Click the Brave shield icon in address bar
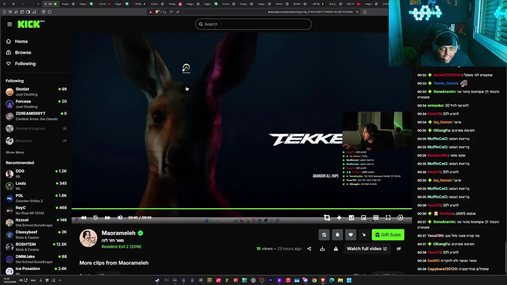 157,12
